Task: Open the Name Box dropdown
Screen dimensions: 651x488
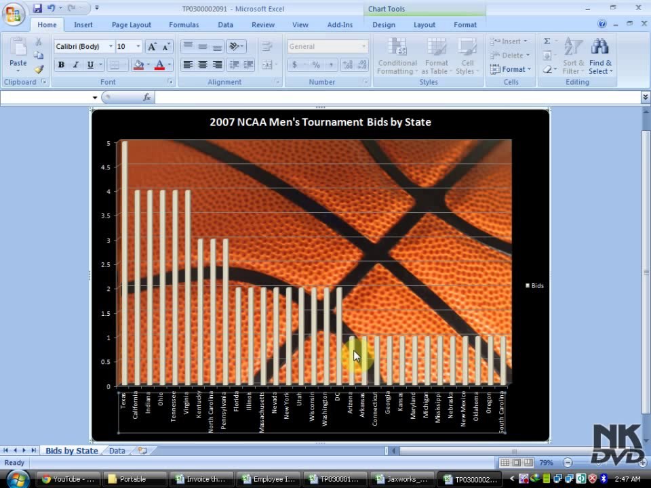Action: (x=95, y=98)
